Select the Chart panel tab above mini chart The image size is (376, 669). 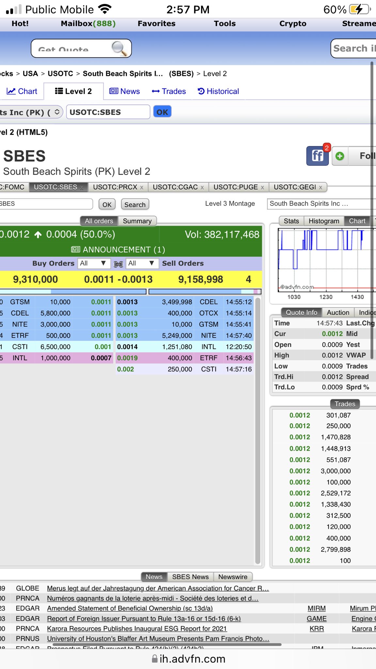357,221
